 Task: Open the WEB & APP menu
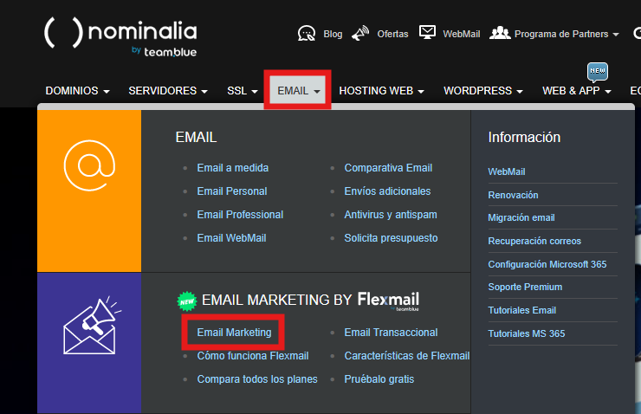tap(576, 91)
